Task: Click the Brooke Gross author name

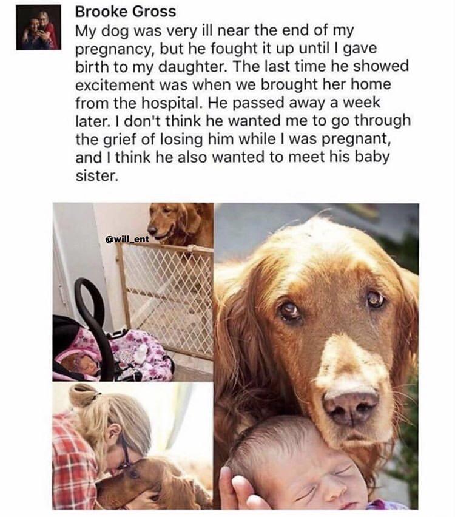Action: tap(126, 12)
